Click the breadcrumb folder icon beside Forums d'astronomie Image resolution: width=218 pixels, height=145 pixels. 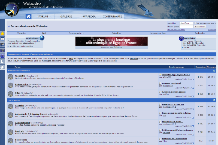pyautogui.click(x=9, y=26)
